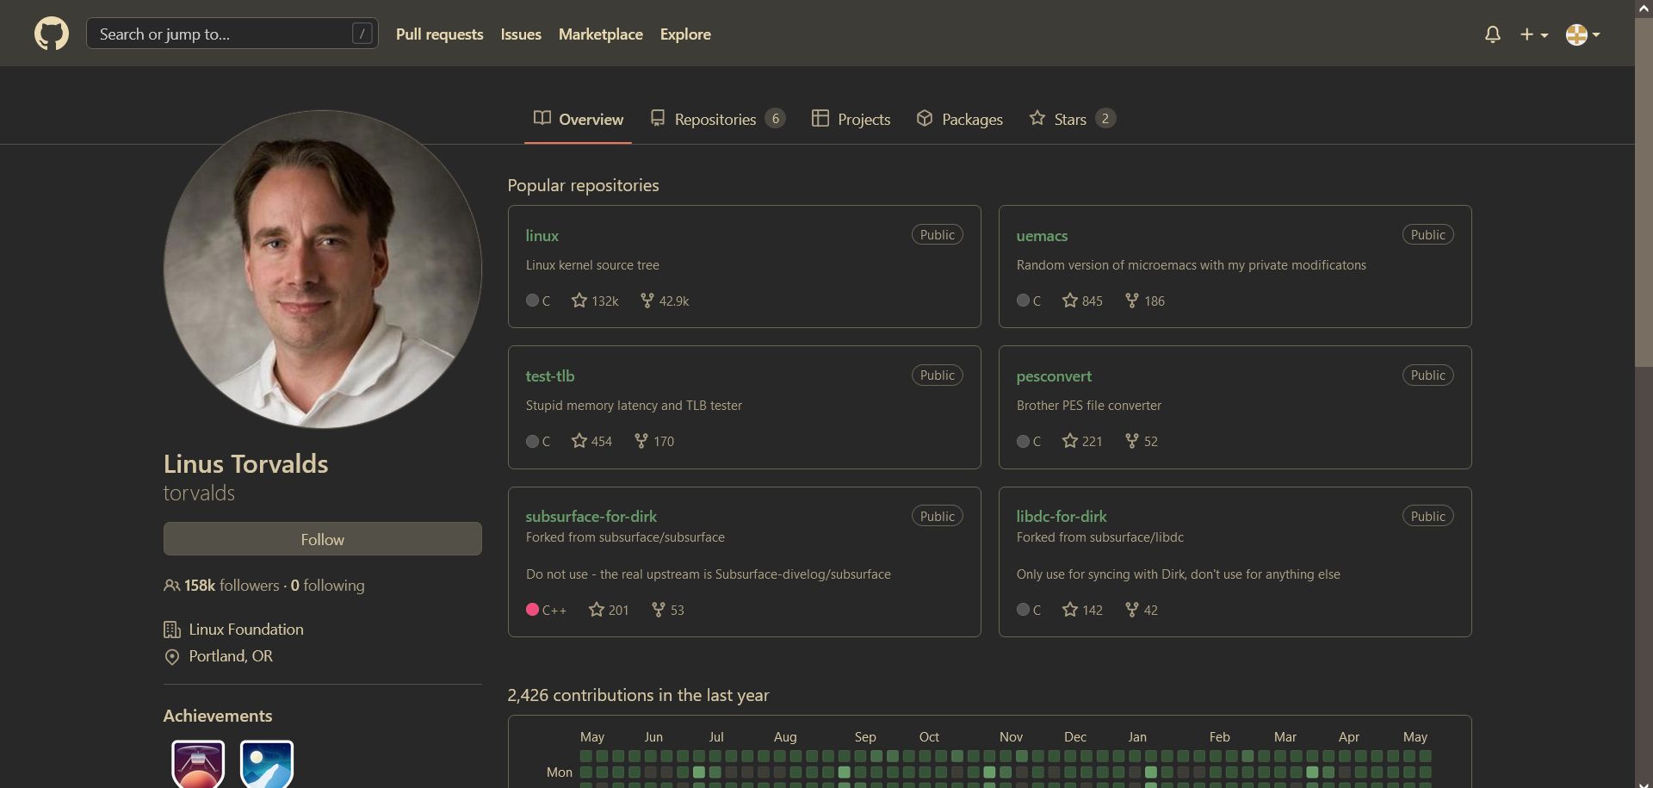Open Explore in the top navigation
The image size is (1653, 788).
tap(685, 34)
